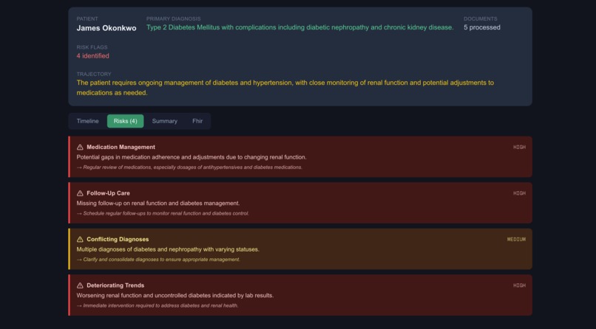Click warning icon beside Conflicting Diagnoses
596x329 pixels.
(80, 240)
